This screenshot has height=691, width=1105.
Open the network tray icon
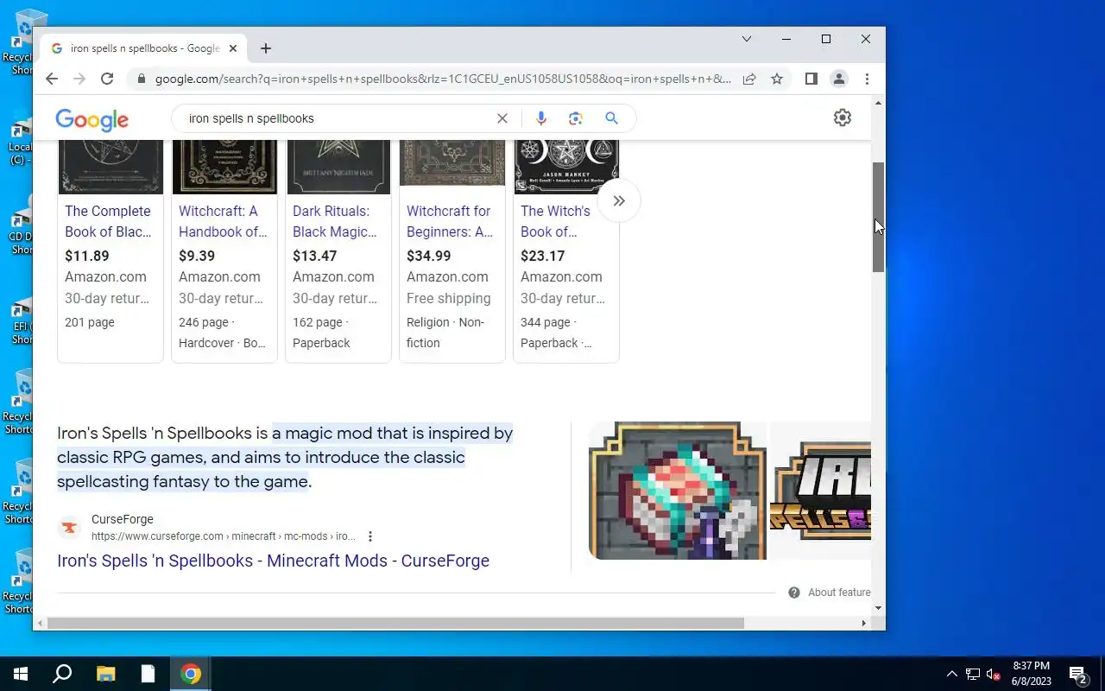click(x=973, y=674)
